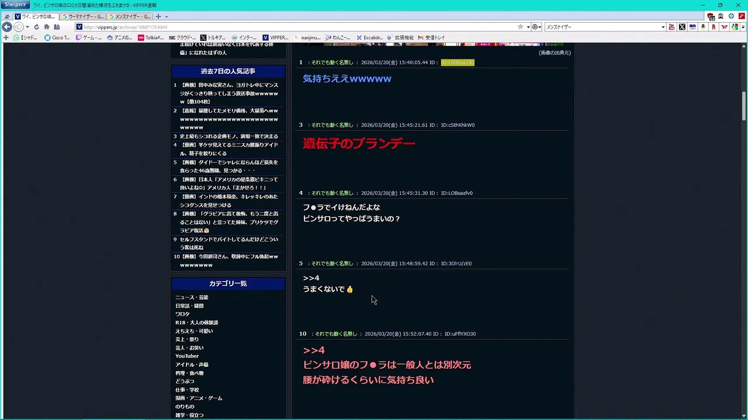Add a bookmark with the favorites bar plus
The width and height of the screenshot is (748, 420).
6,37
